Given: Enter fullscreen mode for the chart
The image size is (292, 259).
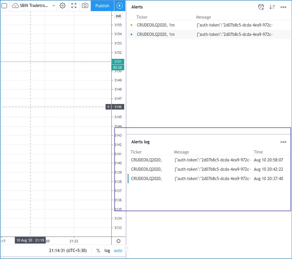Looking at the screenshot, I should click(74, 6).
